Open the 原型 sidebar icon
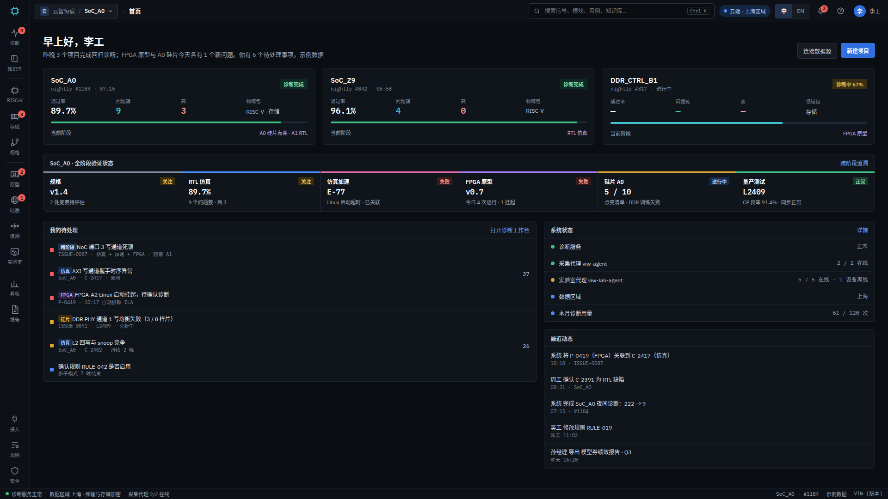The height and width of the screenshot is (499, 888). tap(15, 178)
